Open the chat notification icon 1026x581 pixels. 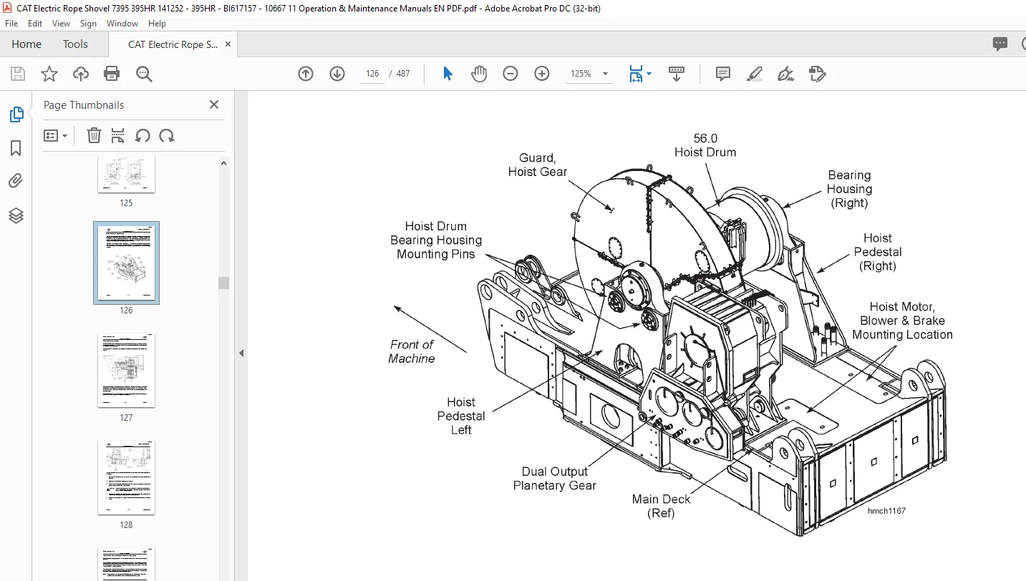(1000, 44)
